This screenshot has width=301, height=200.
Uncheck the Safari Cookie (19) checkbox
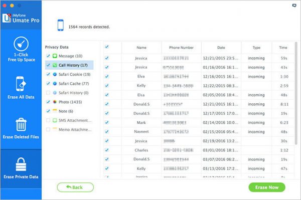click(x=48, y=74)
